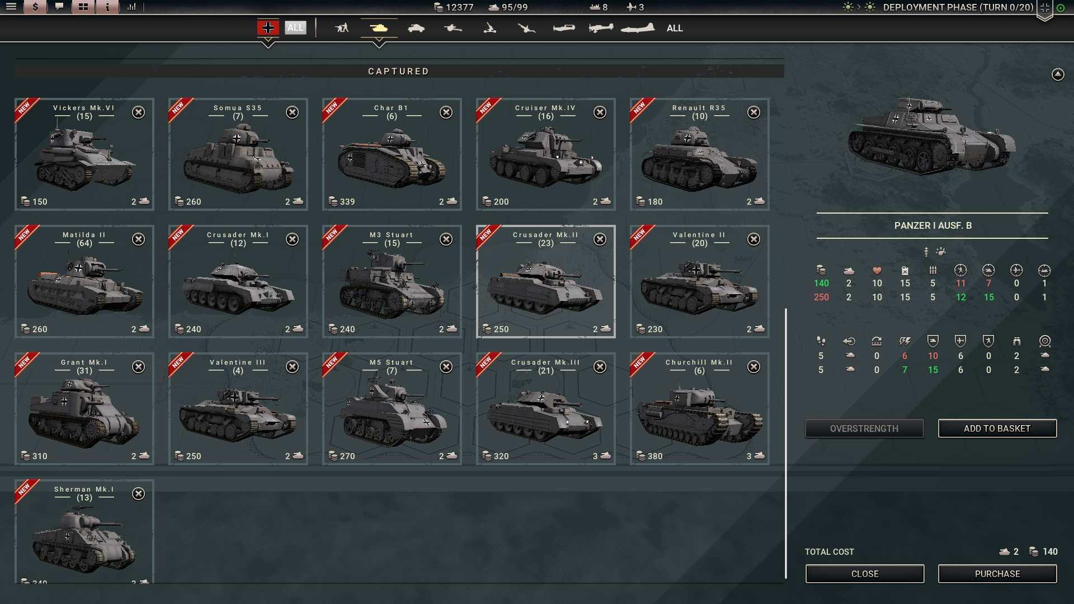Select the tank unit class icon
Screen dimensions: 1074x604
pyautogui.click(x=379, y=27)
